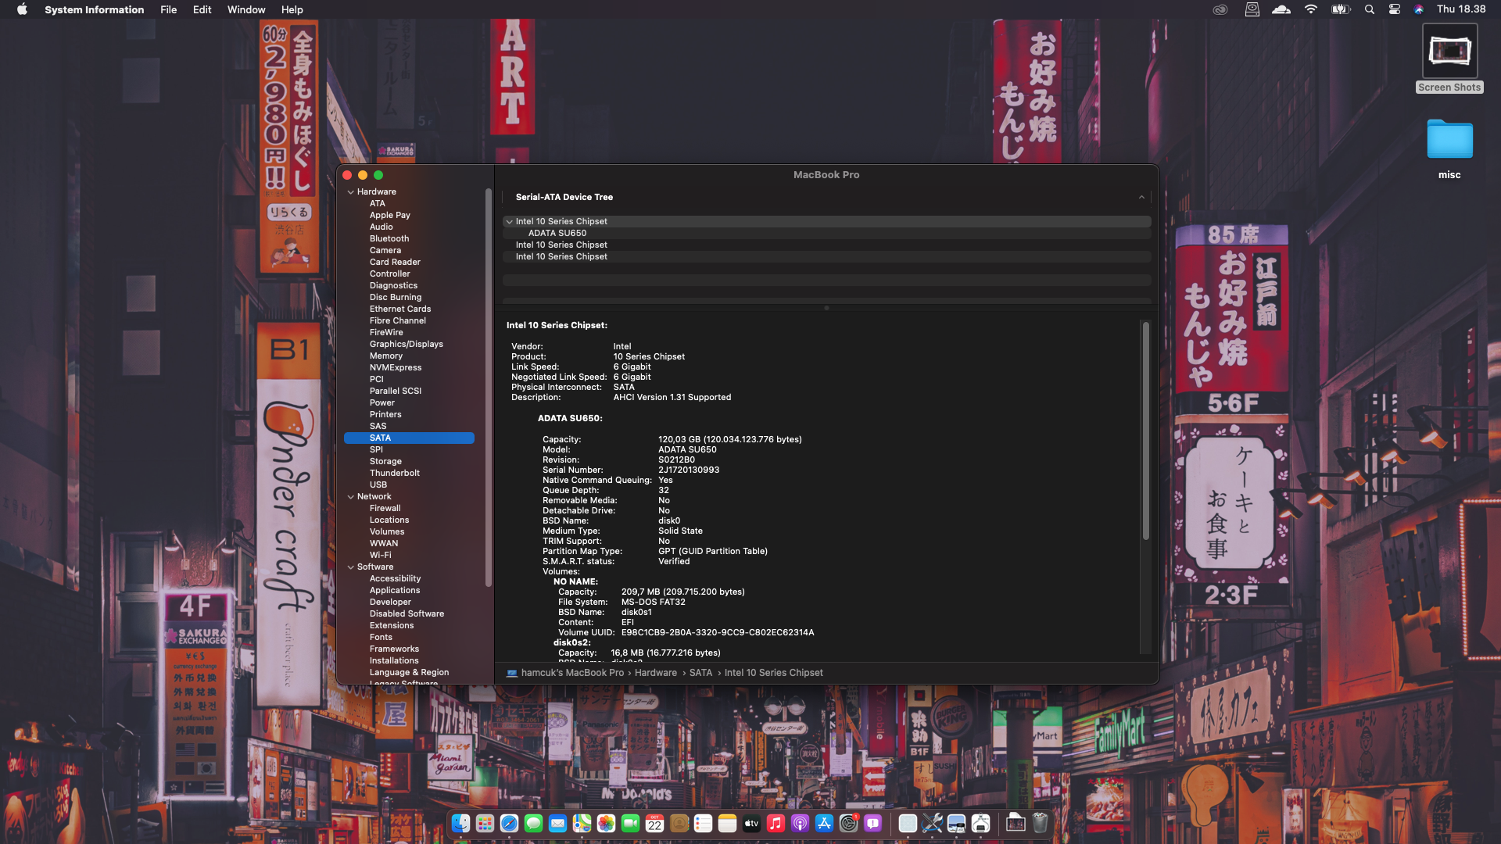Collapse the Hardware section chevron
The image size is (1501, 844).
[351, 192]
